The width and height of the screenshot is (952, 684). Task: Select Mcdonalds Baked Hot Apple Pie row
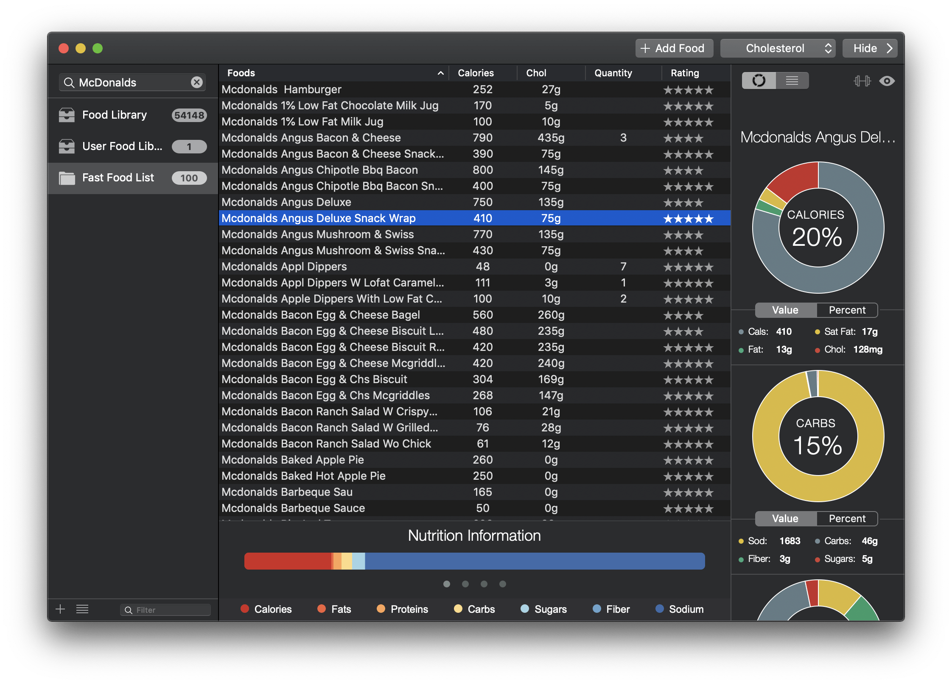475,476
